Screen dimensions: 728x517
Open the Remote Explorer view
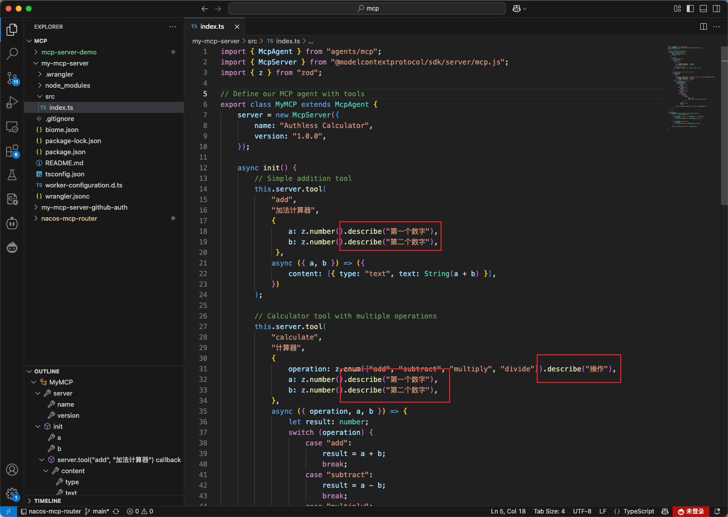pyautogui.click(x=13, y=126)
